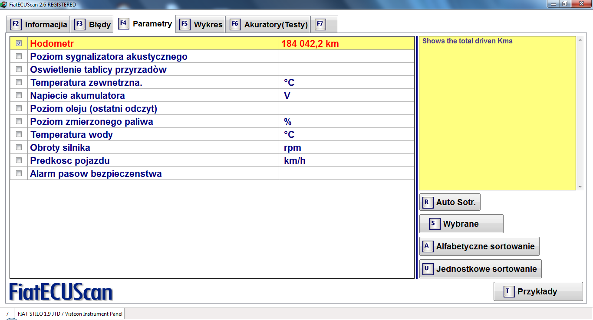
Task: Enable Oswietlenie tablicy przyrzadòw checkbox
Action: click(x=19, y=69)
